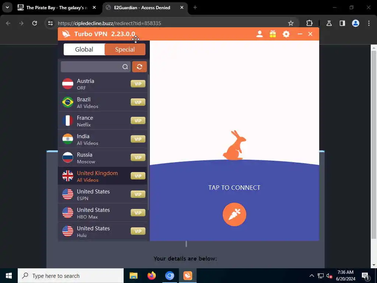Viewport: 377px width, 283px height.
Task: Close the Turbo VPN window
Action: coord(310,34)
